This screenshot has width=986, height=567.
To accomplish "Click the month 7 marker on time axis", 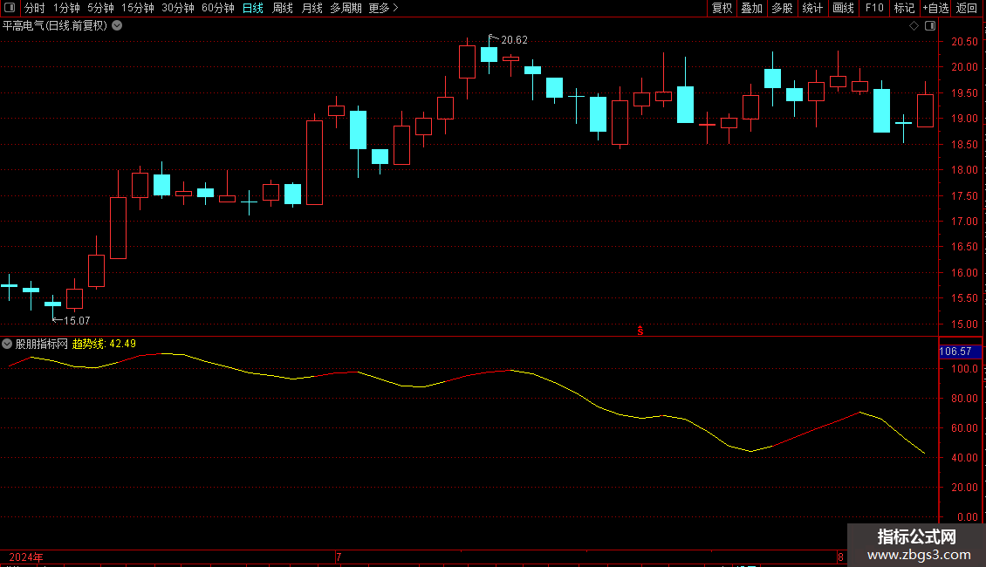I will point(339,557).
